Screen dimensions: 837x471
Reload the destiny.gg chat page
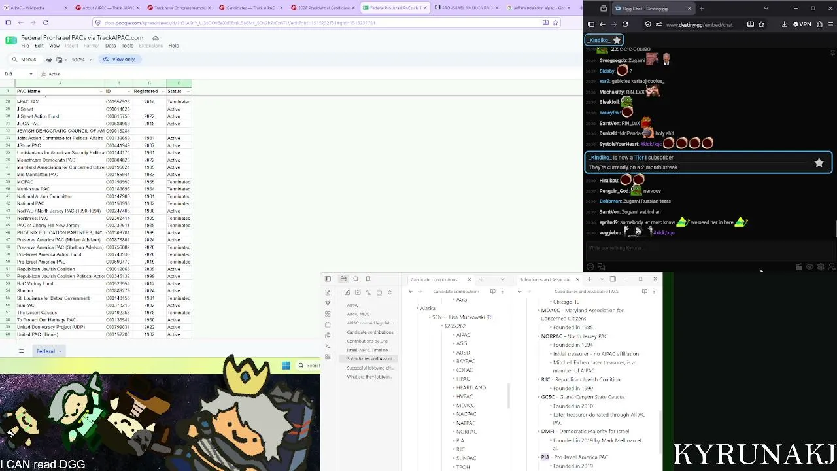click(625, 24)
